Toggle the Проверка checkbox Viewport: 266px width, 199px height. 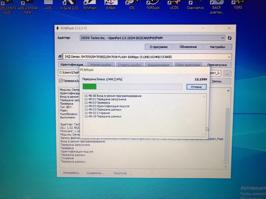pos(61,81)
